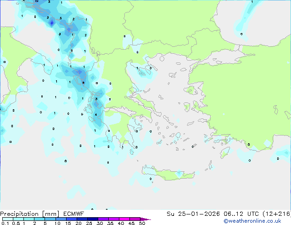Click the 10–15 mm legend color box
Viewport: 291px width, 225px height.
[x=61, y=219]
